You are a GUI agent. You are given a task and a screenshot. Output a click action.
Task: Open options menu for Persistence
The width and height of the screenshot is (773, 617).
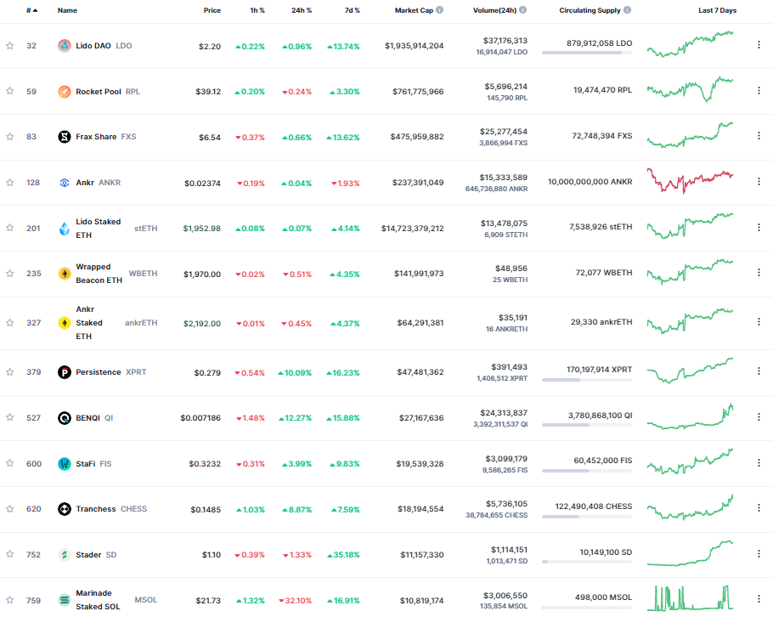[759, 371]
